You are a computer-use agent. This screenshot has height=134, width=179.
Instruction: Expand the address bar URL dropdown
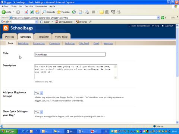click(x=158, y=17)
